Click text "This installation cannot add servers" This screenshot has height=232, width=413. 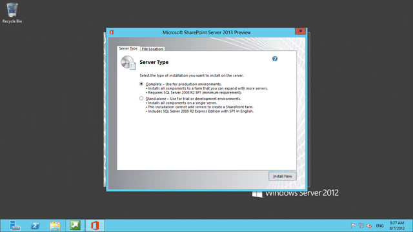[x=177, y=107]
